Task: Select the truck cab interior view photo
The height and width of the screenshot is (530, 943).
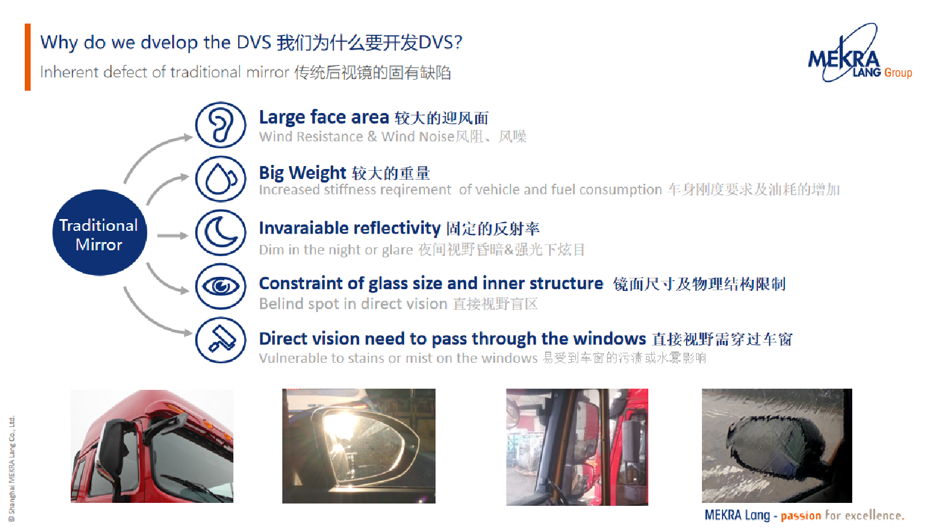Action: (577, 447)
